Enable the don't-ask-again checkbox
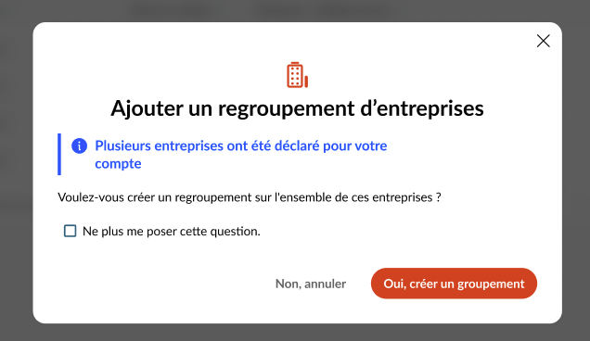The image size is (590, 341). pyautogui.click(x=70, y=231)
